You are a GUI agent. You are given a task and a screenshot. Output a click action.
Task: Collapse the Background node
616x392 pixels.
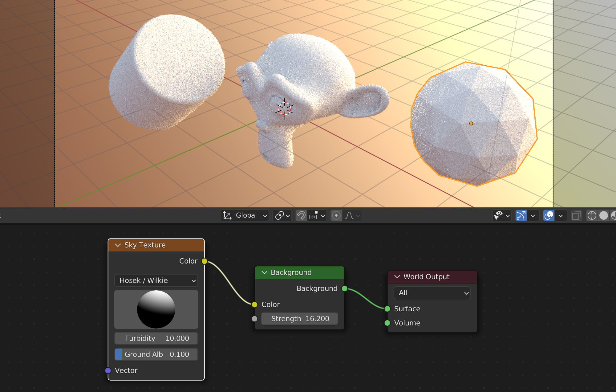pos(264,272)
